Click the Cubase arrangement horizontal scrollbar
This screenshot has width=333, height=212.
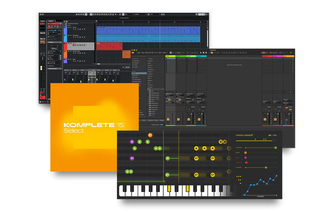point(99,64)
